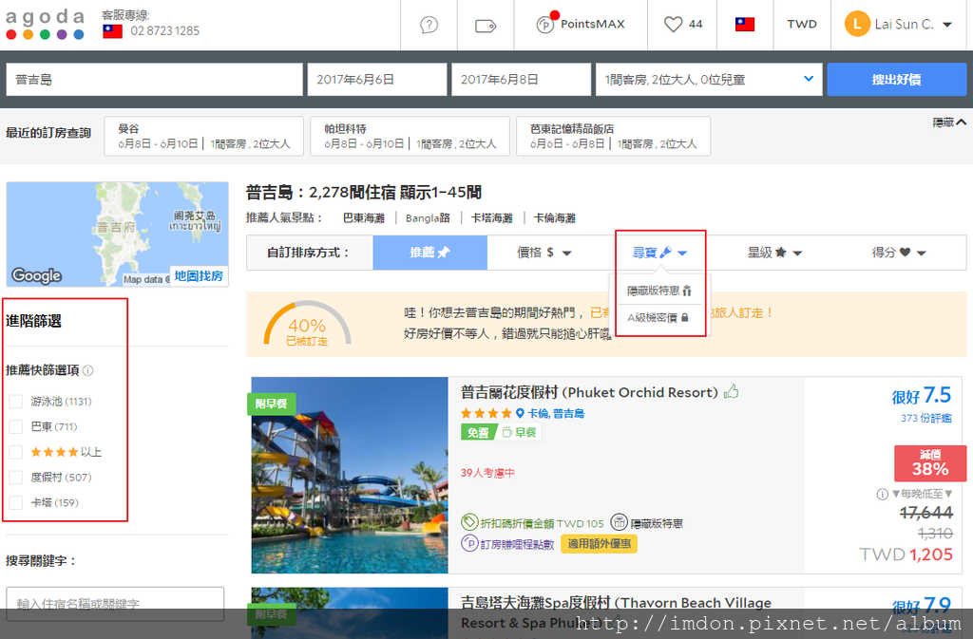The height and width of the screenshot is (639, 973).
Task: Click the info icon beside 推薦快篩選項
Action: point(88,370)
